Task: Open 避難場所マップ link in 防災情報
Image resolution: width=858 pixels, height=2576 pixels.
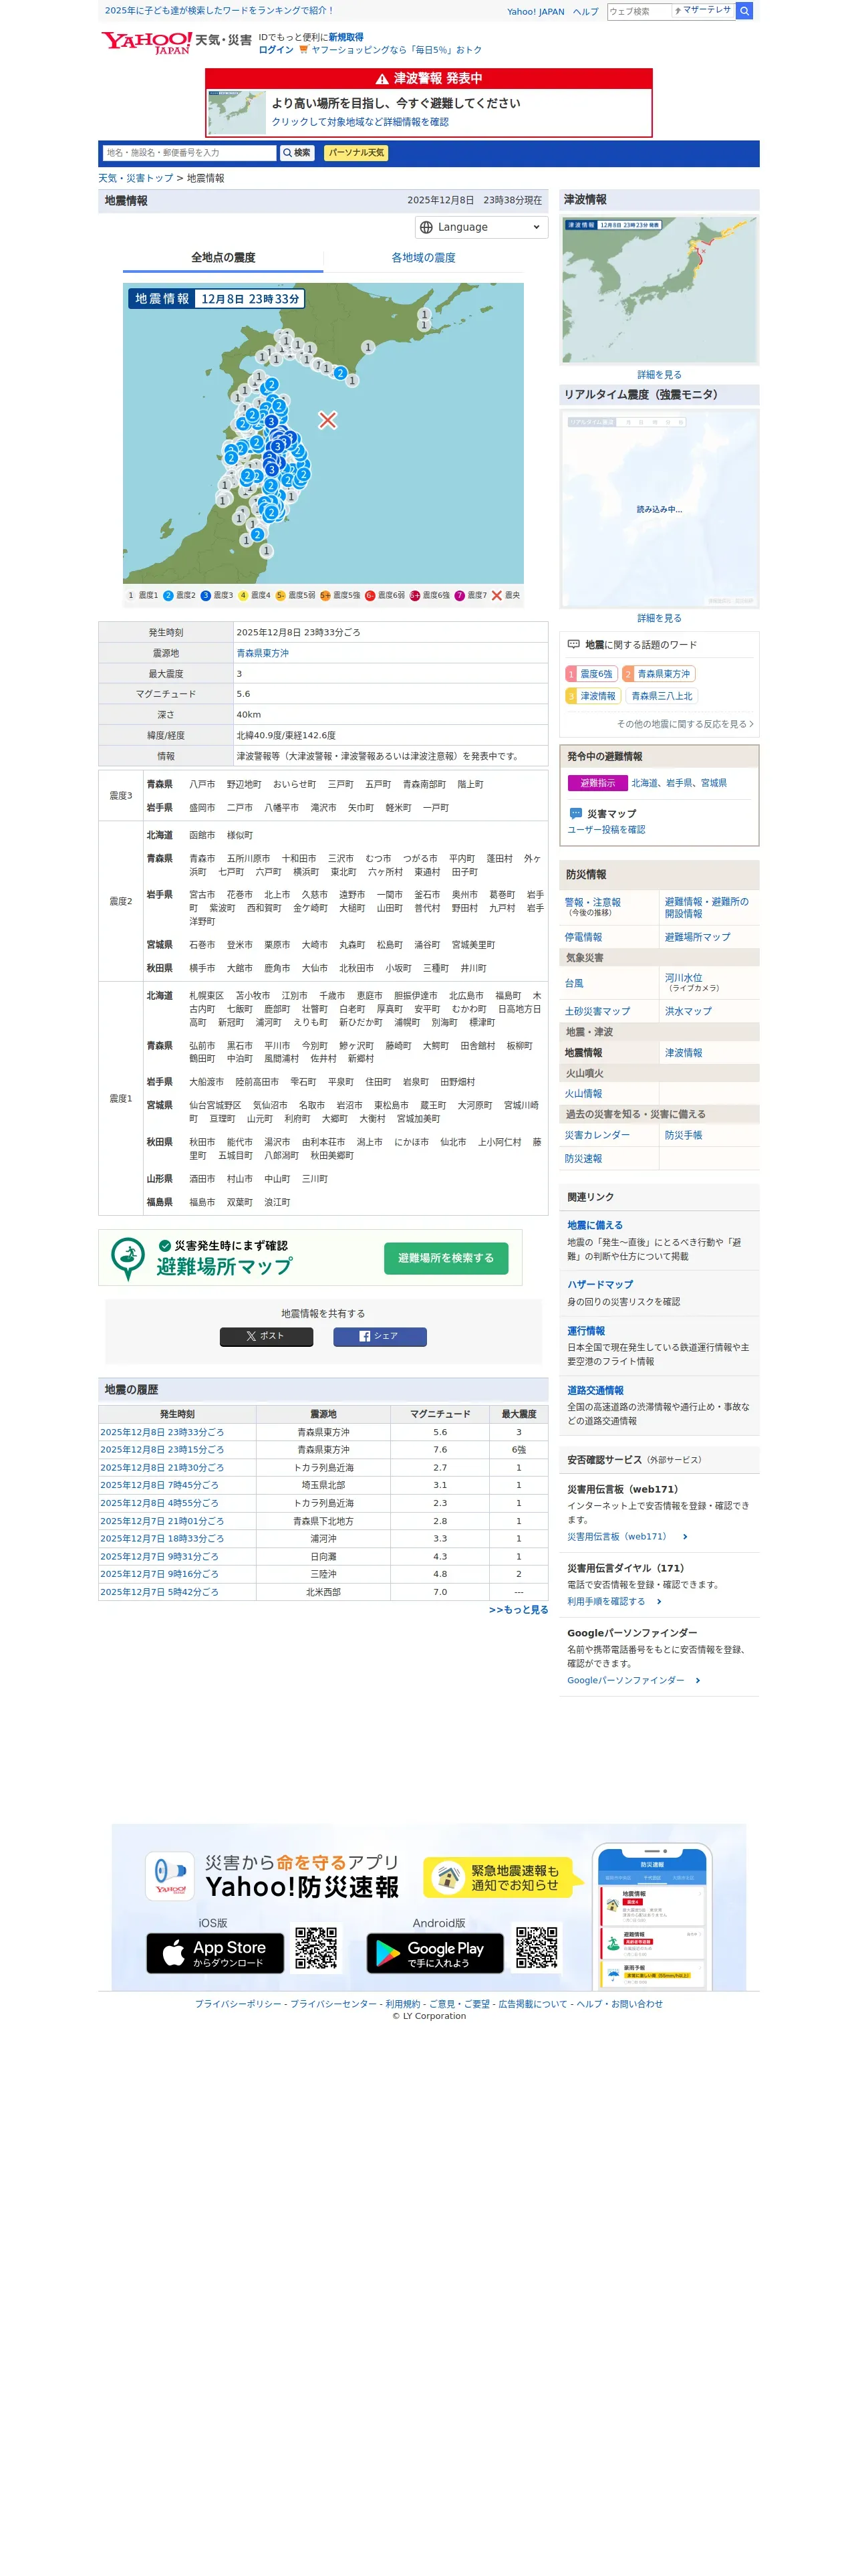Action: [697, 937]
